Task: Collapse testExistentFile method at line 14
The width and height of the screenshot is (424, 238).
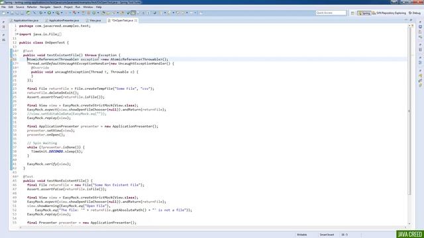Action: coord(17,51)
